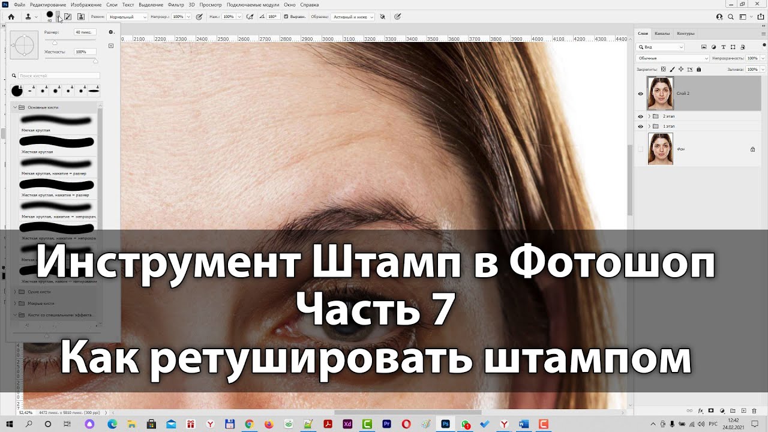Adjust the brush size slider
The height and width of the screenshot is (432, 768).
coord(55,42)
